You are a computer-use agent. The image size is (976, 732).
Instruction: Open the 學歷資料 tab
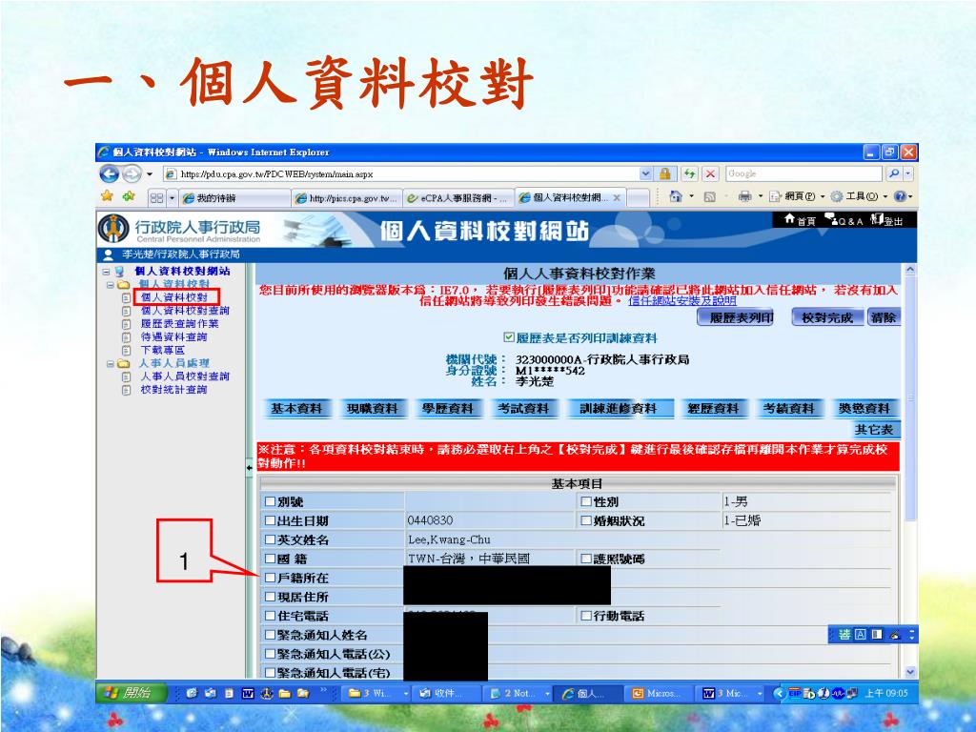coord(448,408)
